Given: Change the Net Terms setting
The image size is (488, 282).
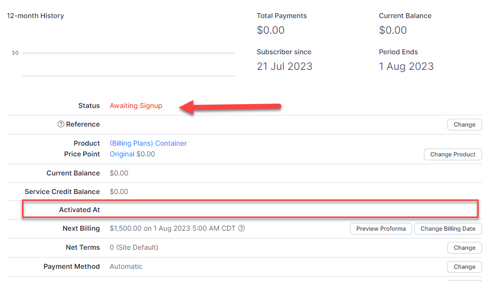Looking at the screenshot, I should tap(464, 248).
